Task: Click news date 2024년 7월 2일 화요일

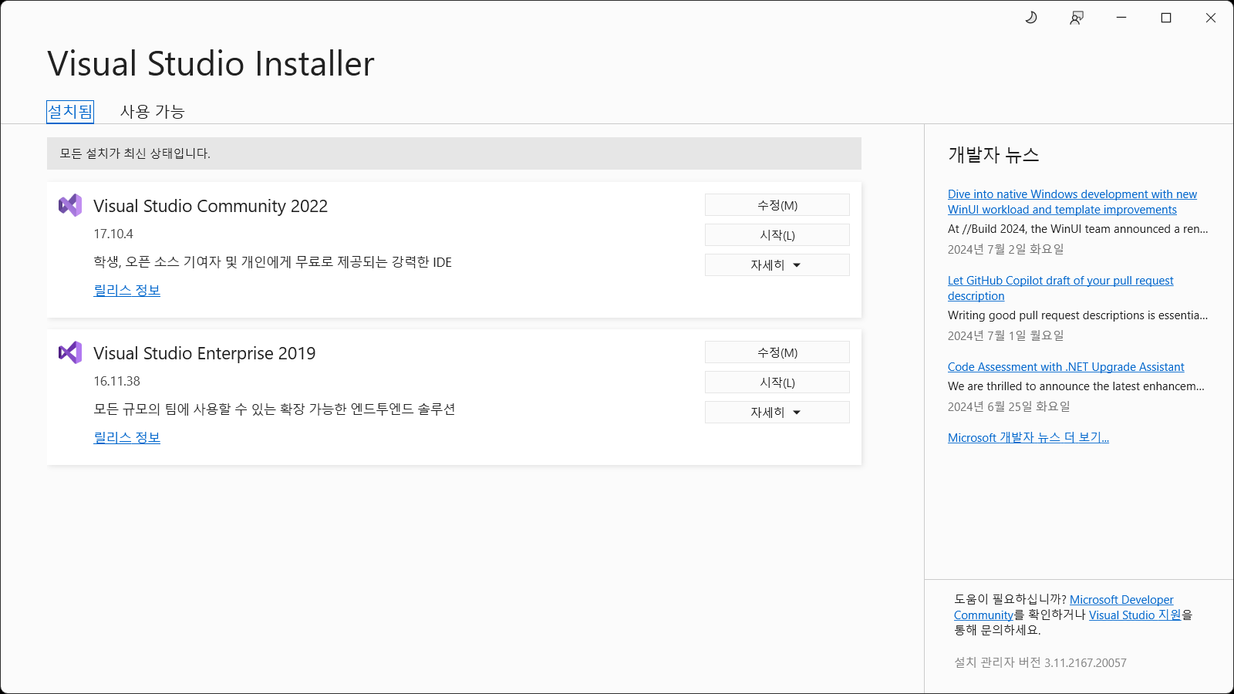Action: (x=1006, y=249)
